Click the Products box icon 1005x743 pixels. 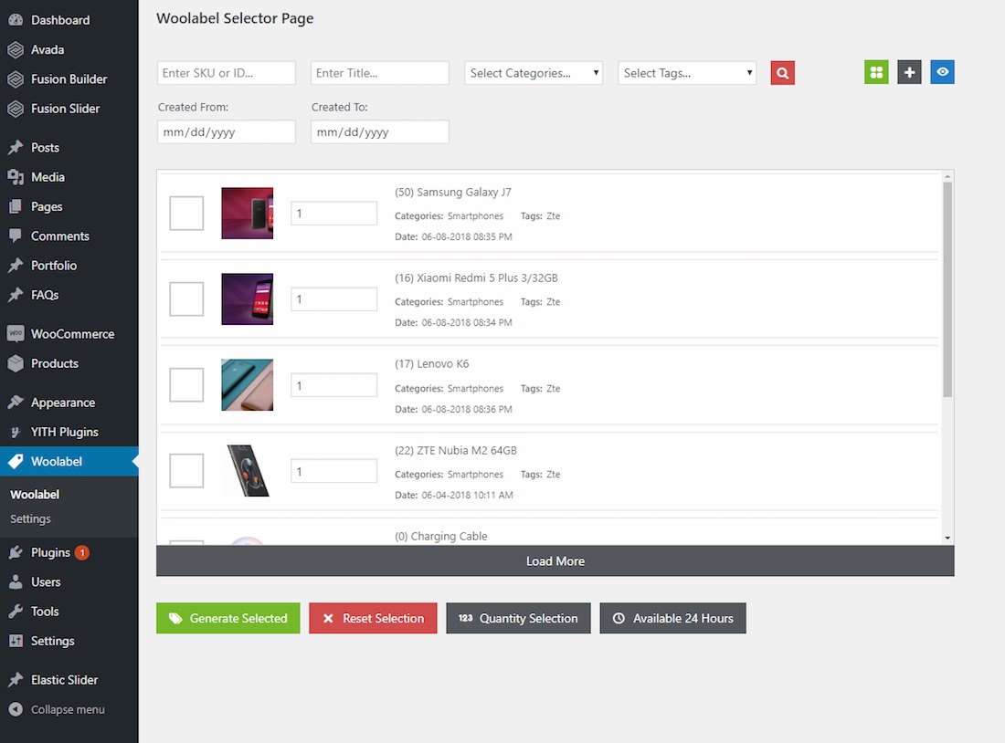click(16, 363)
